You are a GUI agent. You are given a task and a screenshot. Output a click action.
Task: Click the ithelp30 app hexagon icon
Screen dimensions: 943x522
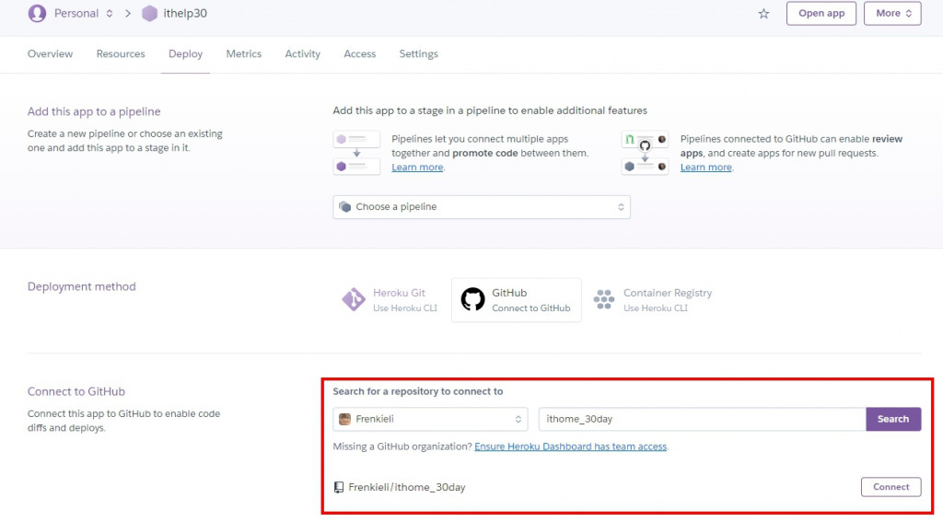pos(149,13)
